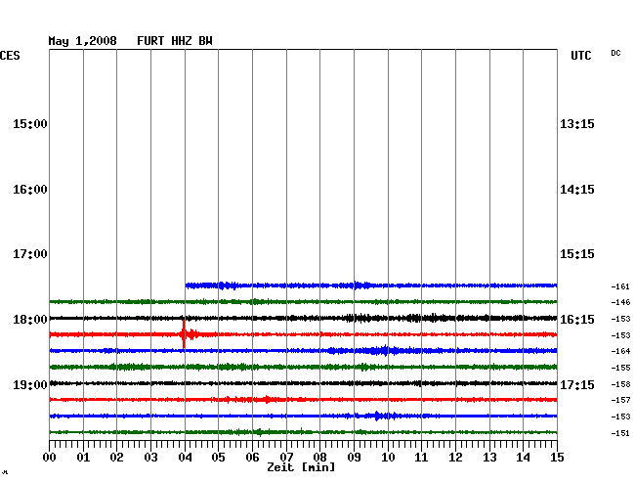Click the -164 offset value
Image resolution: width=635 pixels, height=483 pixels.
[x=620, y=351]
